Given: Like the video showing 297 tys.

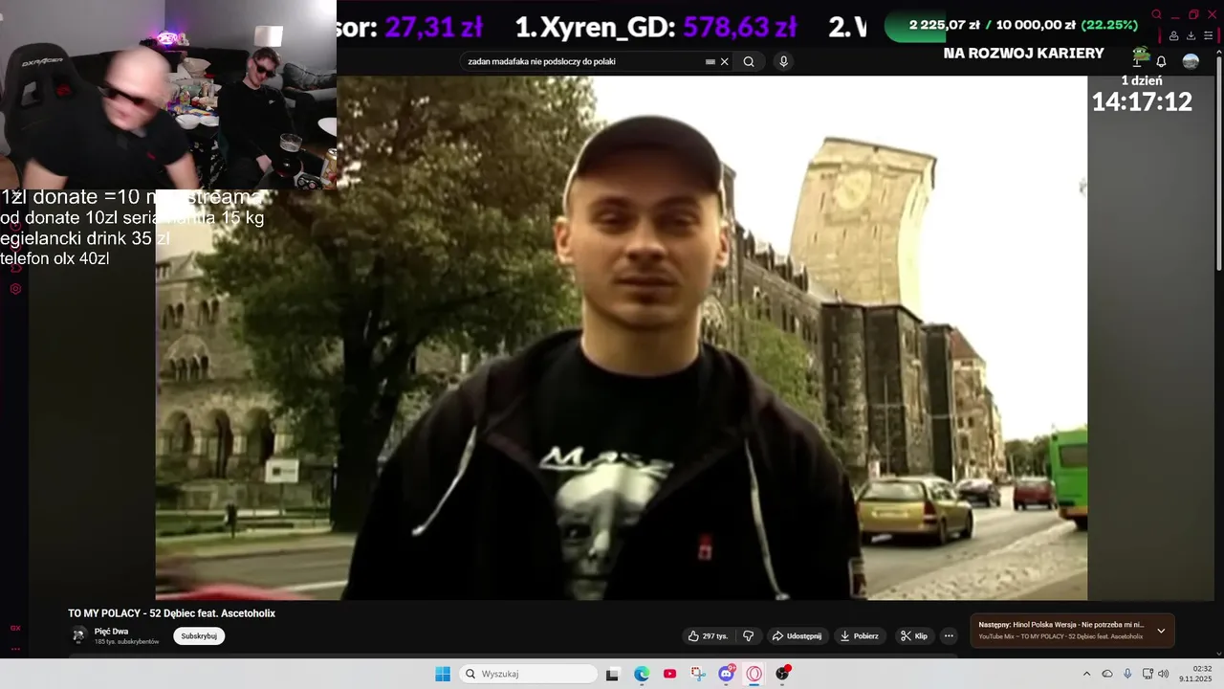Looking at the screenshot, I should click(x=708, y=635).
